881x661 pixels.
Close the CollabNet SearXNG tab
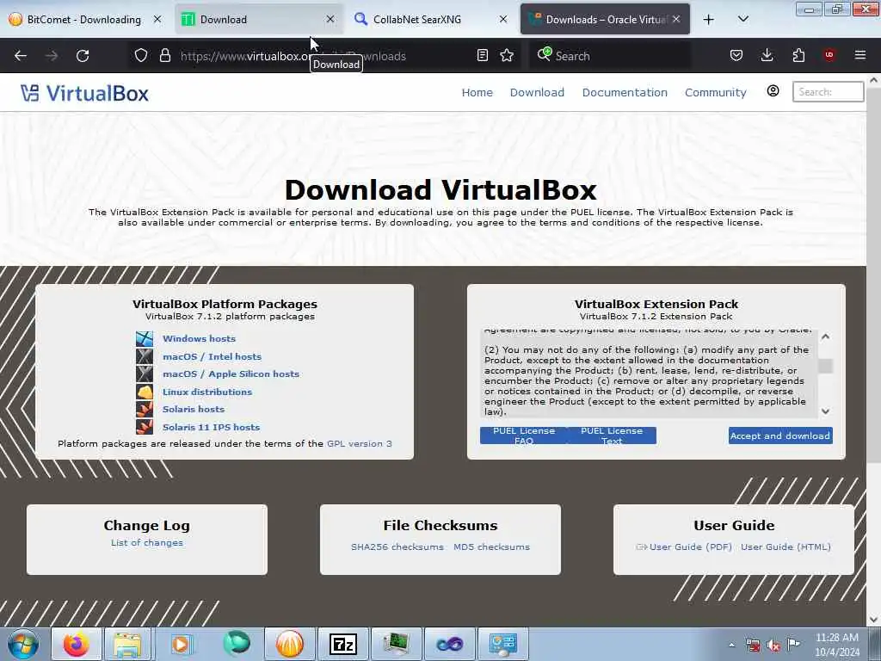coord(503,19)
